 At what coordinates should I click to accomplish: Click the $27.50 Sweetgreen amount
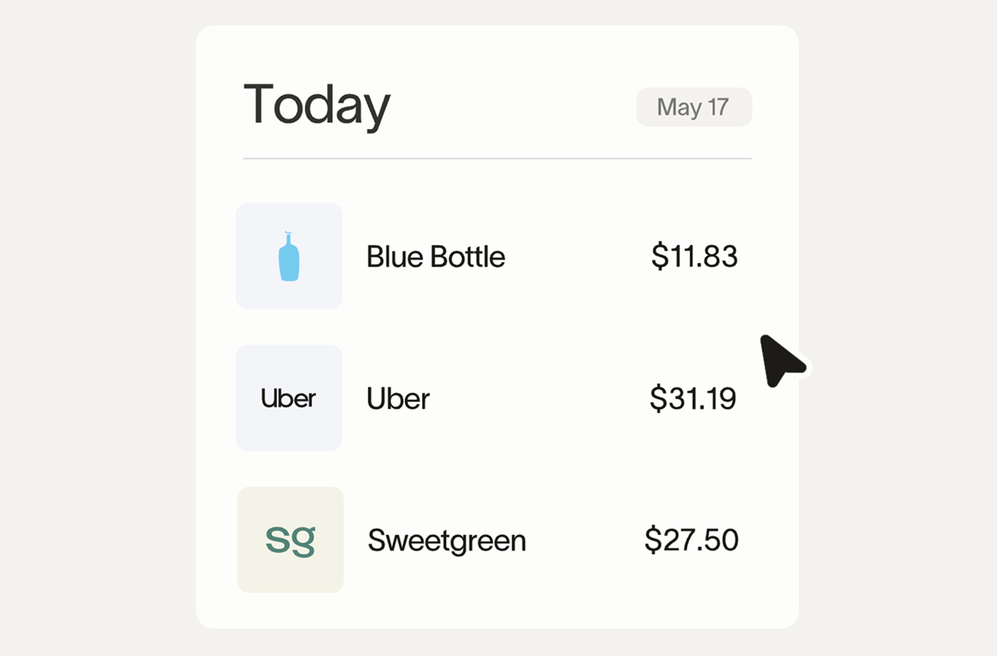[x=691, y=540]
